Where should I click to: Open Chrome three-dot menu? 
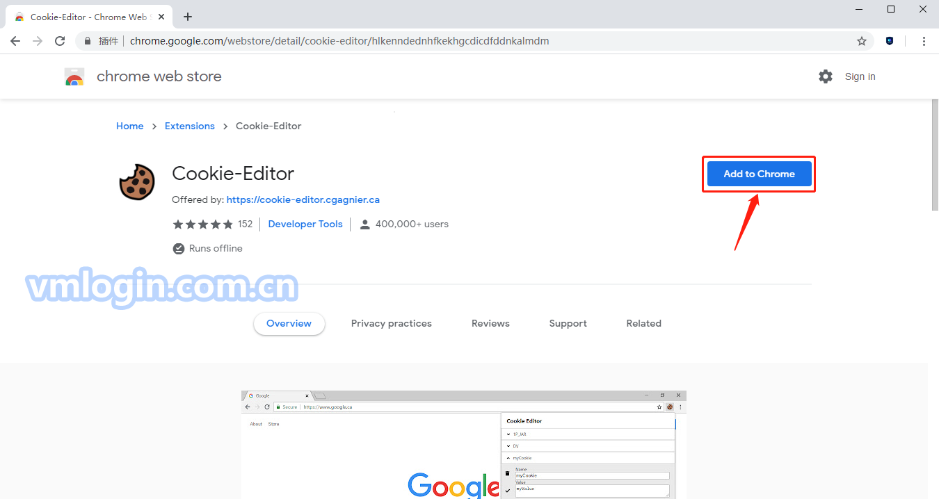pos(924,41)
